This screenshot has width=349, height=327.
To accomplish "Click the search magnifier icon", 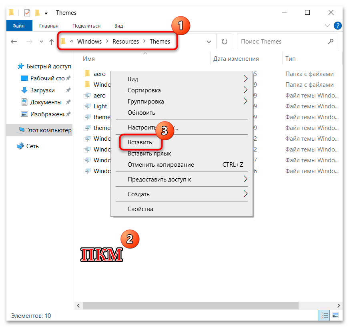I will (x=331, y=41).
